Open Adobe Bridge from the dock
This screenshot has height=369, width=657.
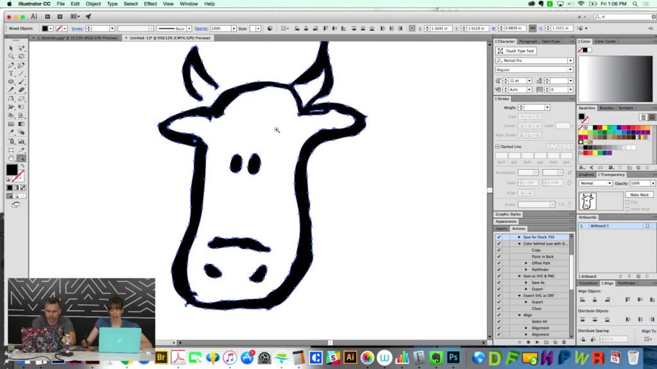coord(161,357)
